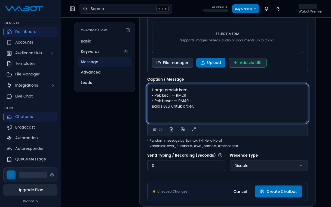Collapse the main sidebar with the panel icon
The height and width of the screenshot is (207, 331).
point(72,9)
